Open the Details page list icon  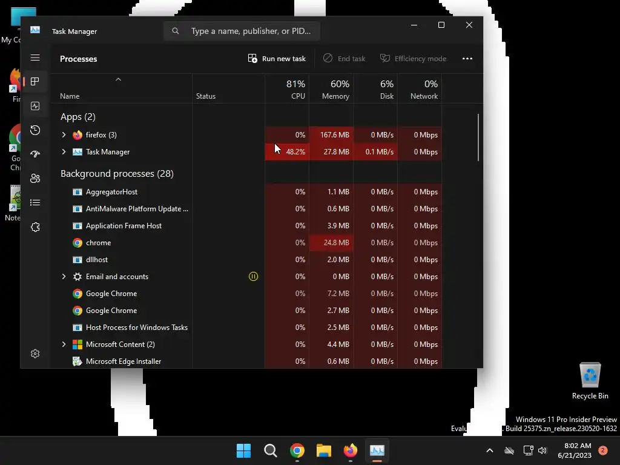(x=35, y=202)
